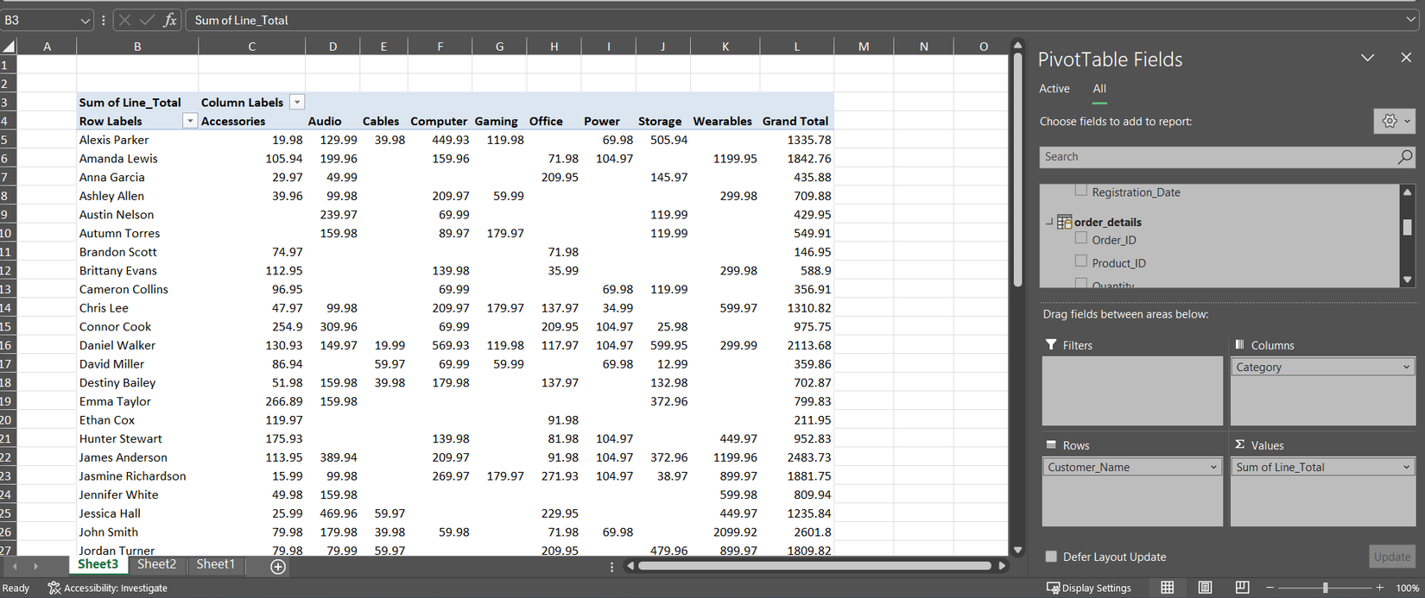Check the Order_ID field checkbox
Image resolution: width=1425 pixels, height=598 pixels.
coord(1080,239)
